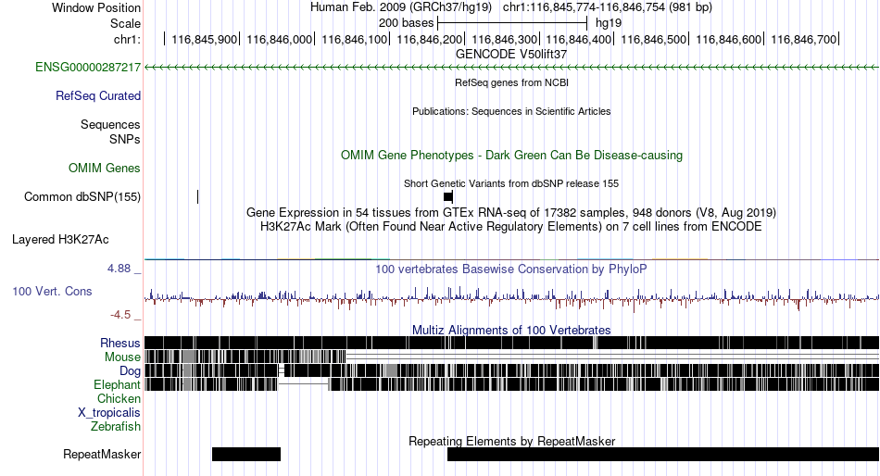Open the RefSeq Curated track label
Image resolution: width=880 pixels, height=476 pixels.
click(x=98, y=96)
